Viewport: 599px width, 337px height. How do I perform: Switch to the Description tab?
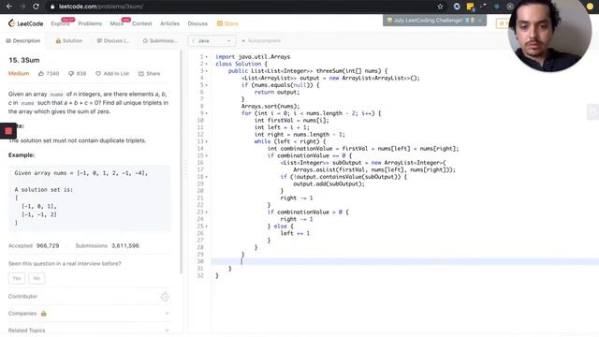coord(22,40)
